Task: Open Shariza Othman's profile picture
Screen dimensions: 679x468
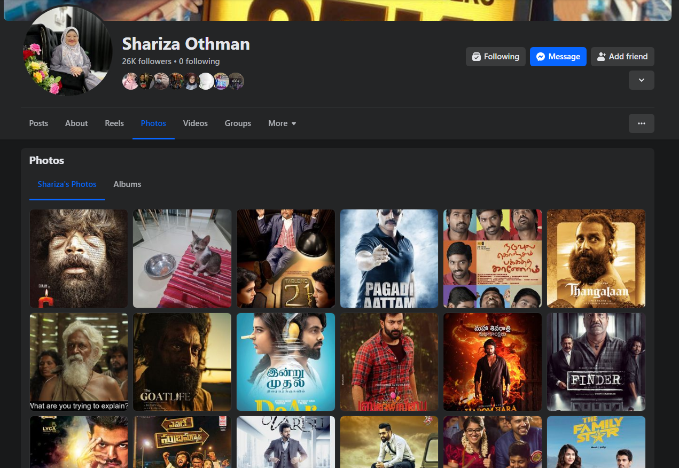Action: [67, 52]
